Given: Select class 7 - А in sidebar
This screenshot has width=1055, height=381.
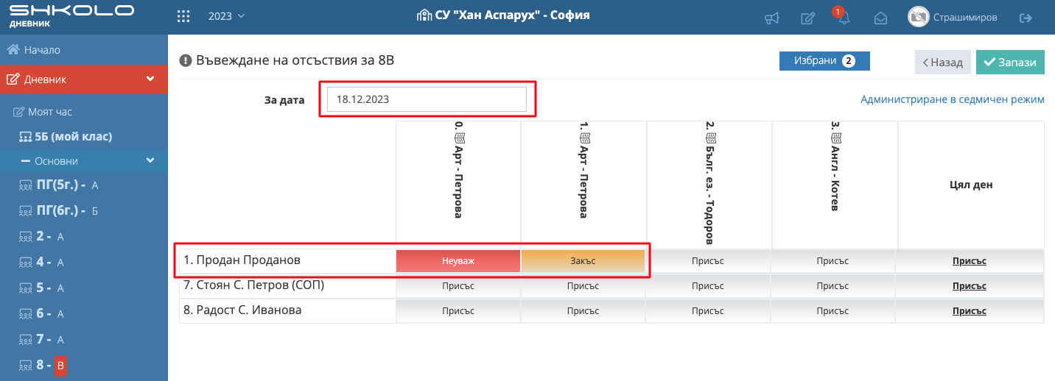Looking at the screenshot, I should coord(41,339).
